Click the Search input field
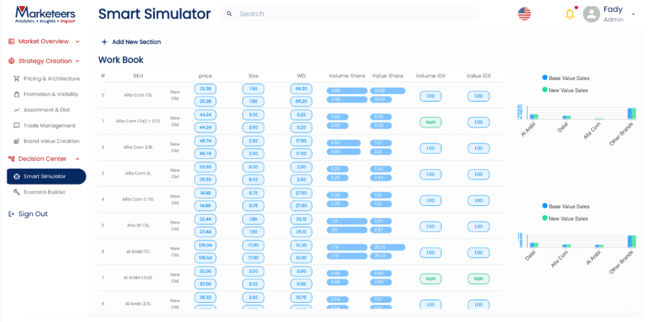648x322 pixels. [x=355, y=14]
